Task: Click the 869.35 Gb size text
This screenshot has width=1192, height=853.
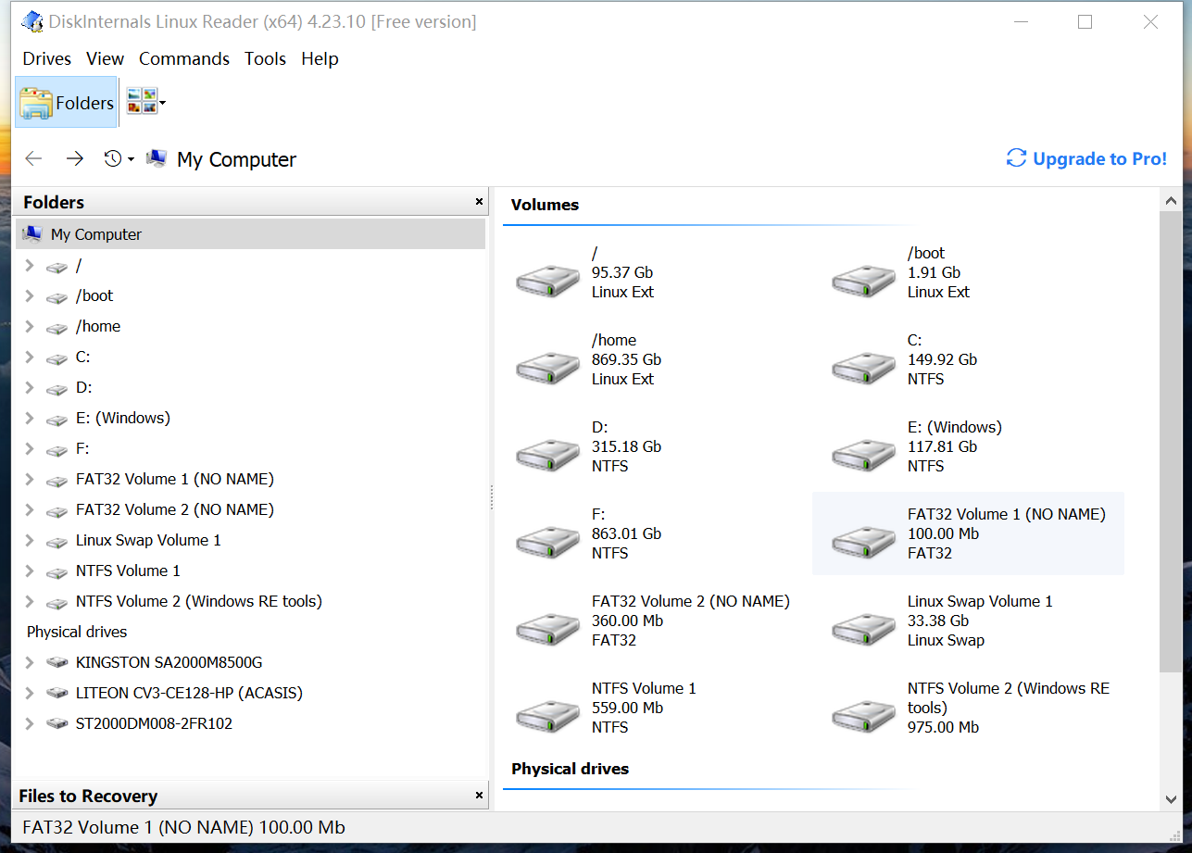Action: (x=626, y=359)
